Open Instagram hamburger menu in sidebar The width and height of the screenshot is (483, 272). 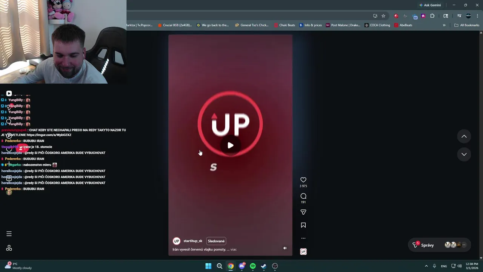(9, 234)
